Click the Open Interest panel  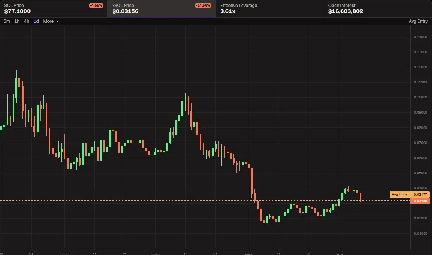pos(378,8)
